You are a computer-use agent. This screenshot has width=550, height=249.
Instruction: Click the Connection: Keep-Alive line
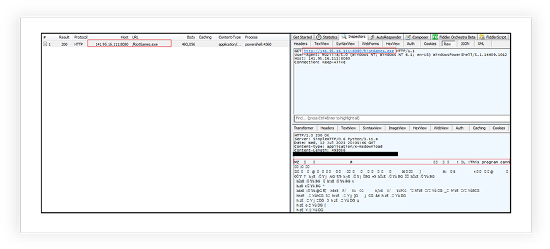[x=320, y=62]
